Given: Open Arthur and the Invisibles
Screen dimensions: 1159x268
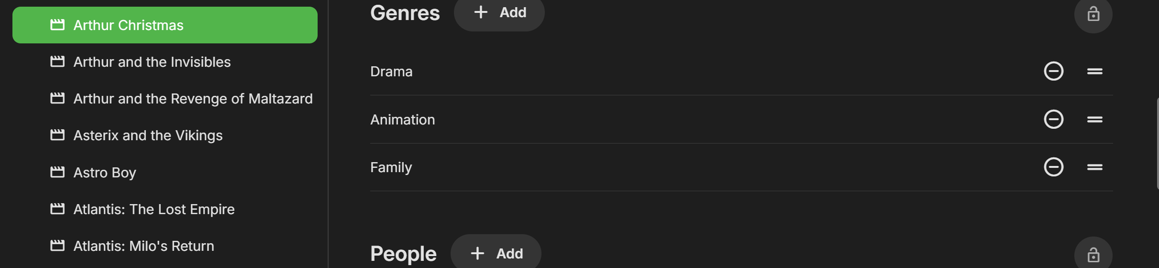Looking at the screenshot, I should 152,62.
